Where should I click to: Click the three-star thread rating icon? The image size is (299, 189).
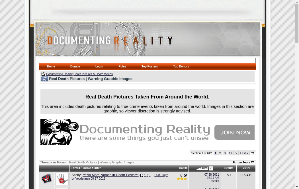(182, 179)
